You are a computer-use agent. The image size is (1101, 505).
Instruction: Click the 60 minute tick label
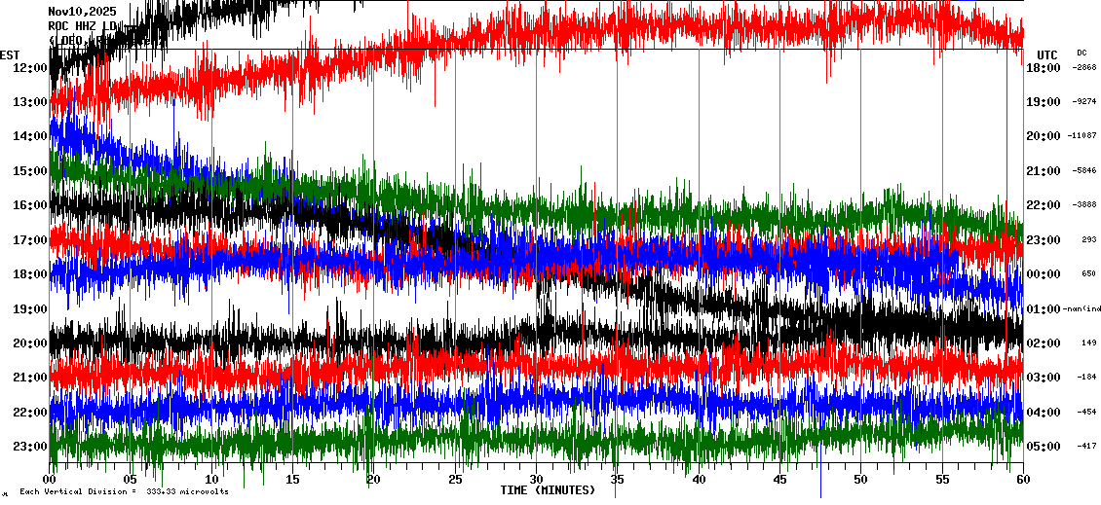(1022, 479)
